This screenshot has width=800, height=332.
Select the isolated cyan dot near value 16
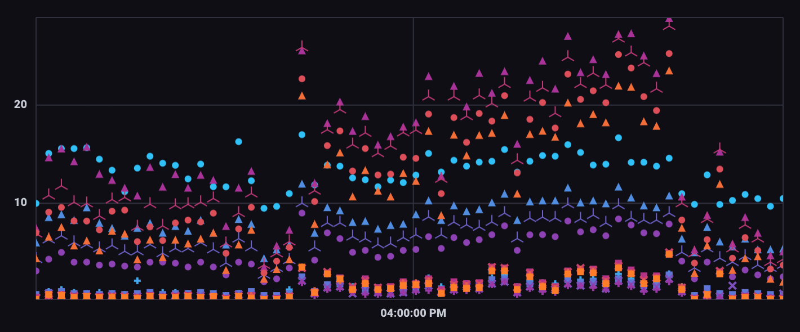(238, 142)
